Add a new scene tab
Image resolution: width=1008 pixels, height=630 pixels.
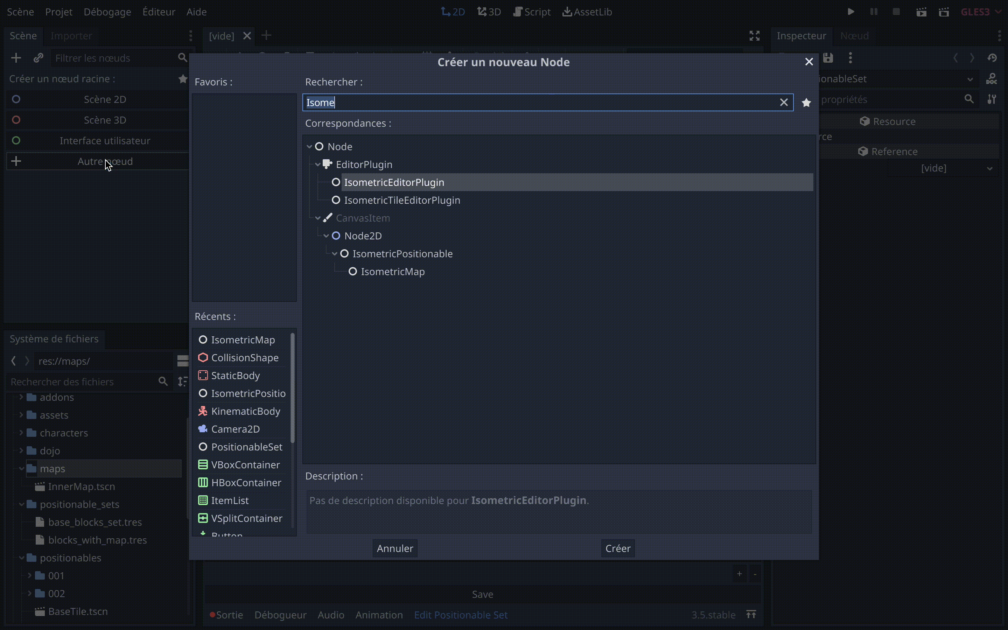point(266,35)
